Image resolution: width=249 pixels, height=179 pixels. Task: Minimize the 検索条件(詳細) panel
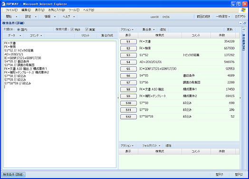[x=240, y=23]
